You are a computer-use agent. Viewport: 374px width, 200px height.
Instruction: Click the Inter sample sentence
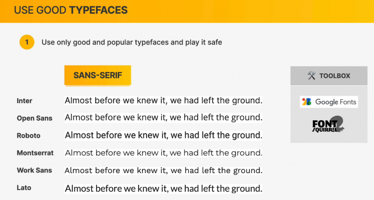[x=164, y=101]
